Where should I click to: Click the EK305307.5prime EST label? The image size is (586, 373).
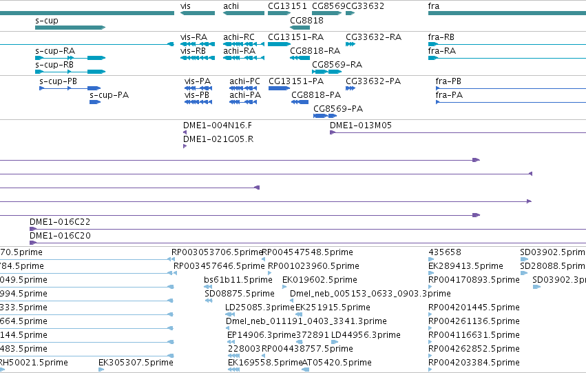tap(136, 363)
